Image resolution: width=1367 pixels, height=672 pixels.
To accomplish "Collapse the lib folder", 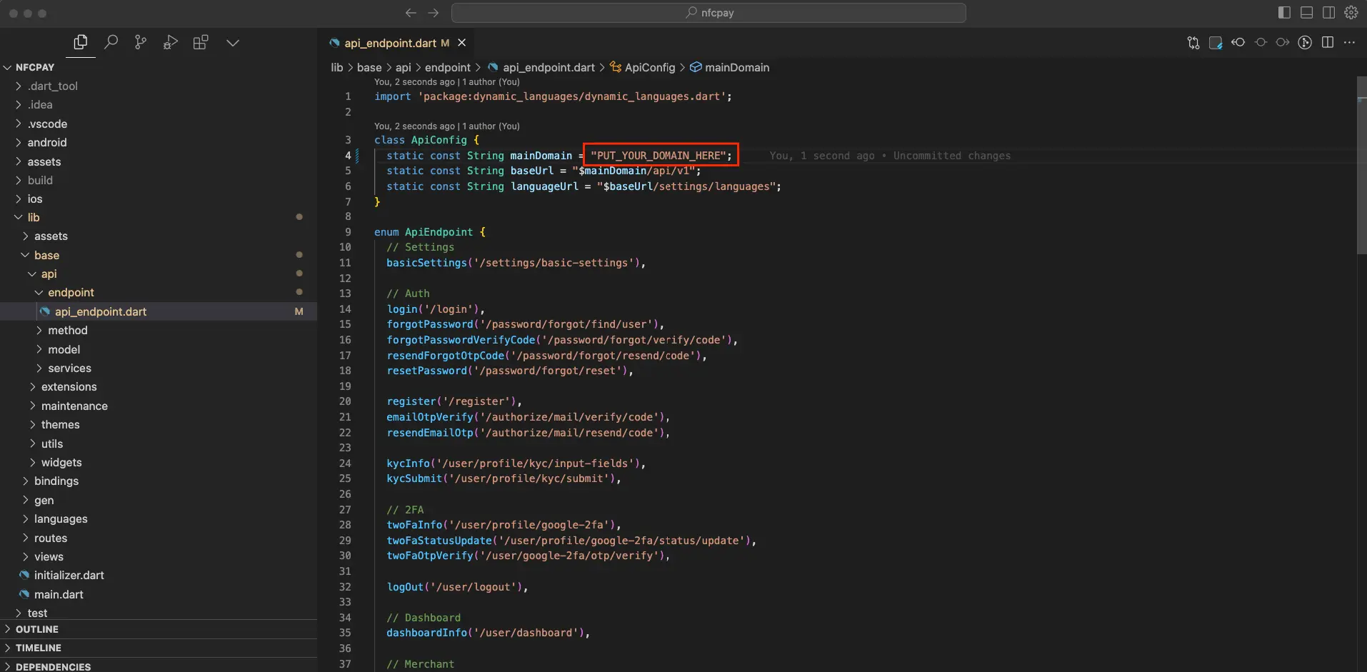I will pos(34,218).
